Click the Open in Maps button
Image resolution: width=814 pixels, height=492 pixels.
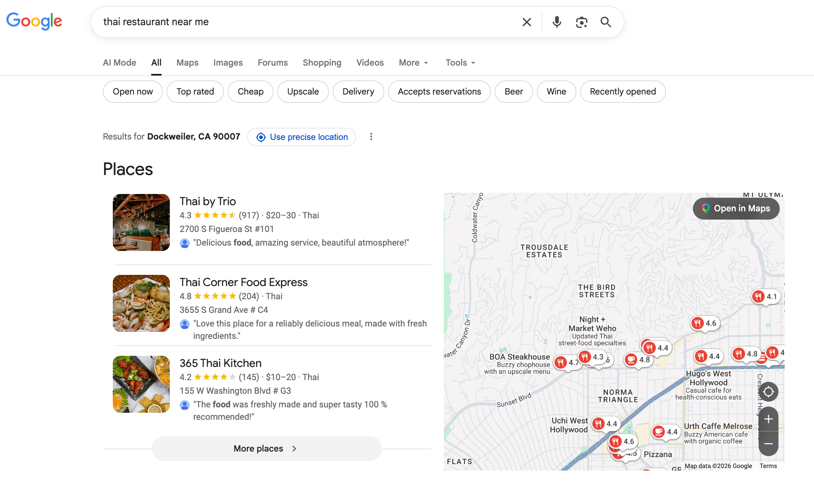[736, 208]
